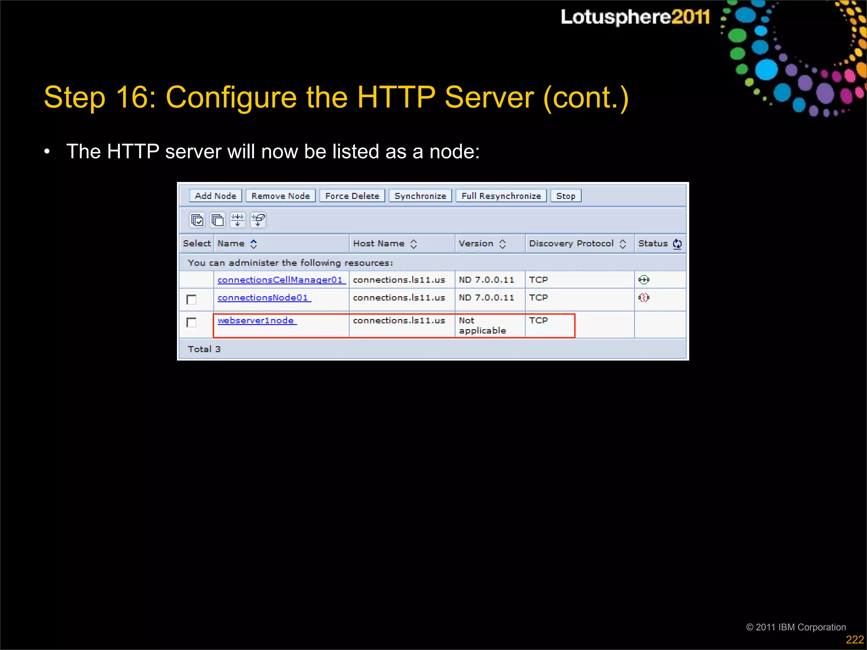Open the webserver1node link
Screen dimensions: 867x650
[257, 321]
